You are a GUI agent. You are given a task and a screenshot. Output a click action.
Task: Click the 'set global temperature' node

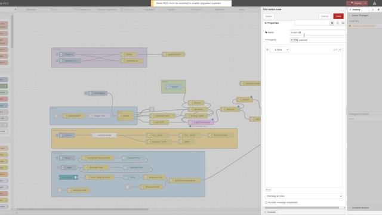pyautogui.click(x=97, y=158)
